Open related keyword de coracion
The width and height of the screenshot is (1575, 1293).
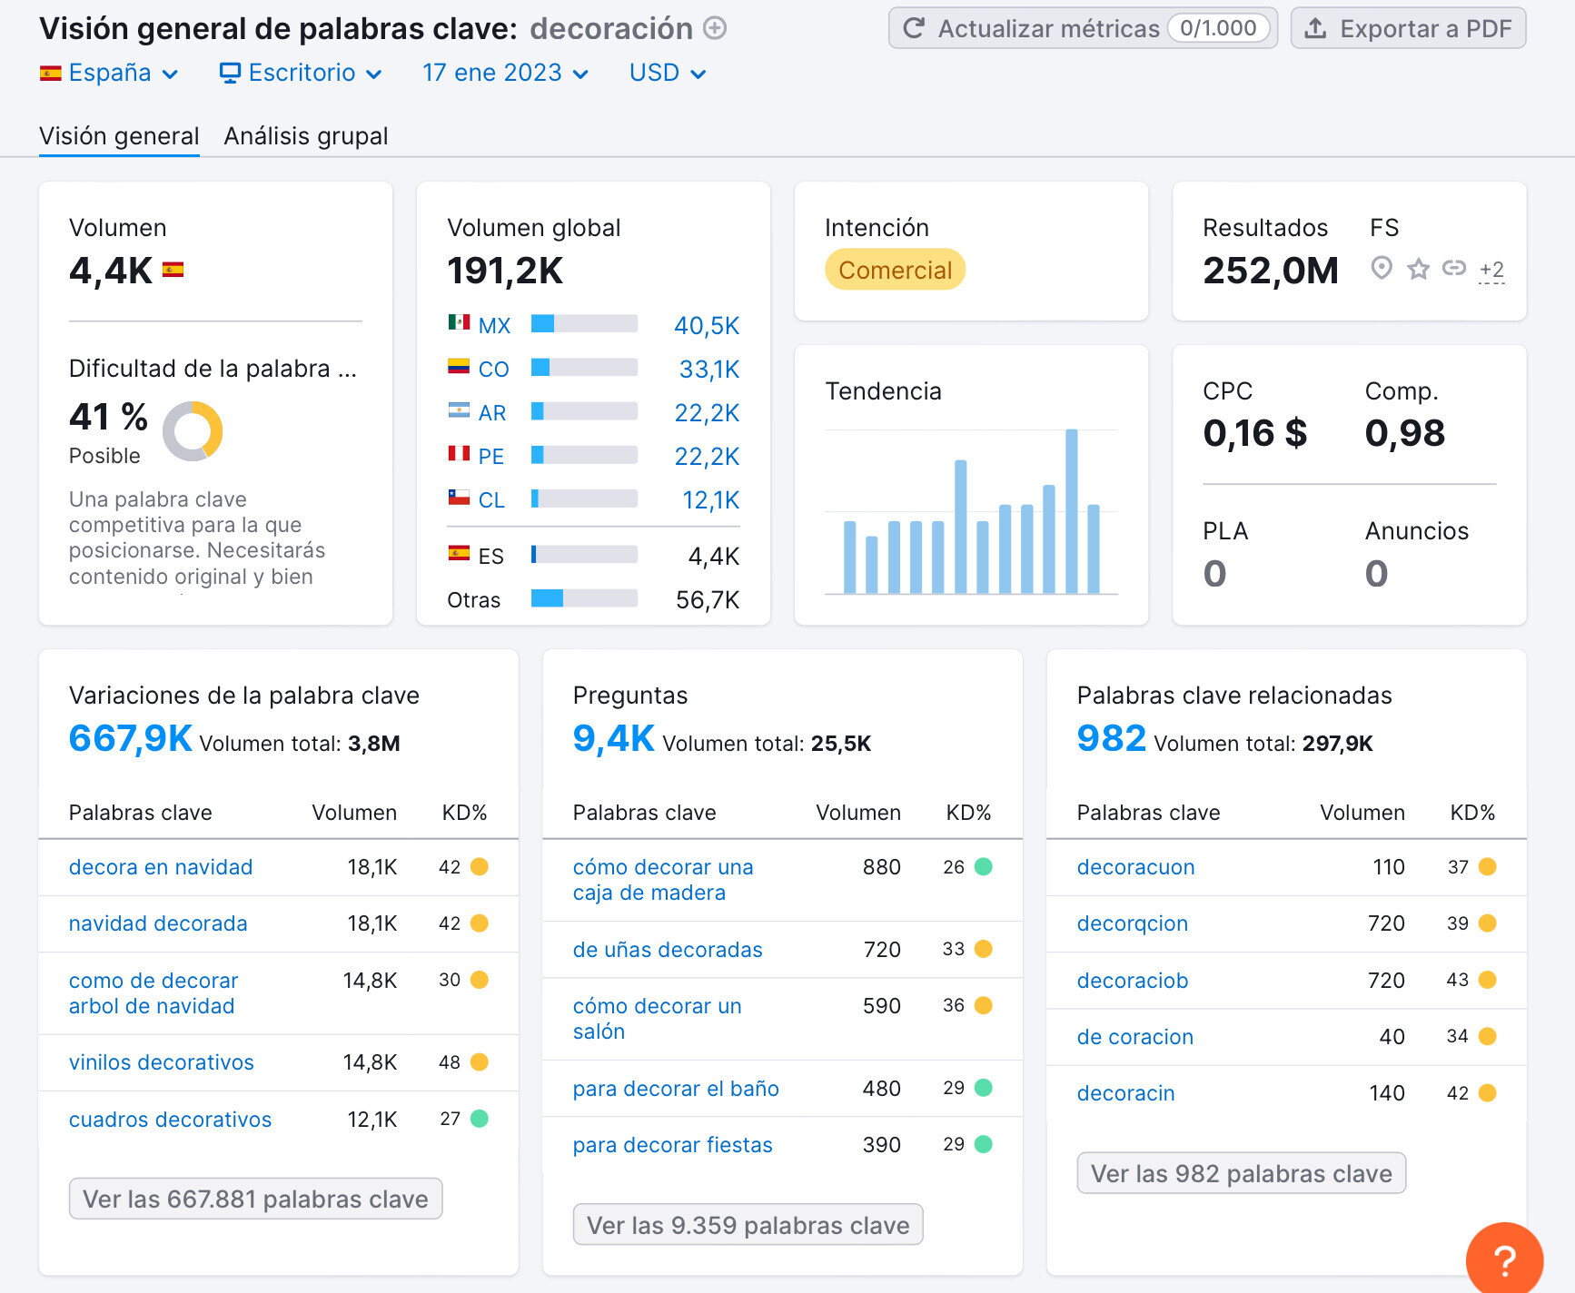1135,1036
